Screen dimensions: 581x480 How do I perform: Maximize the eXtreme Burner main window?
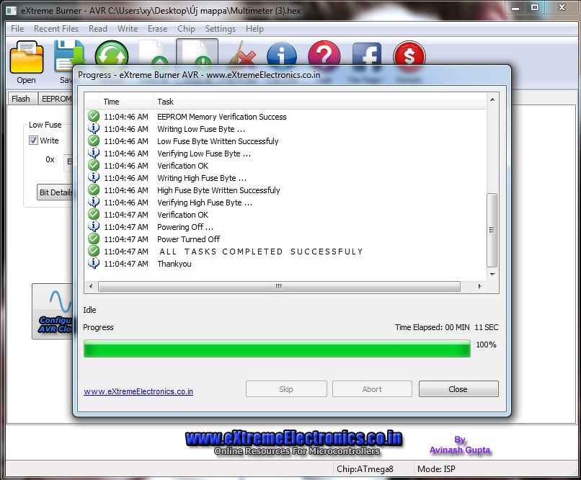click(535, 8)
